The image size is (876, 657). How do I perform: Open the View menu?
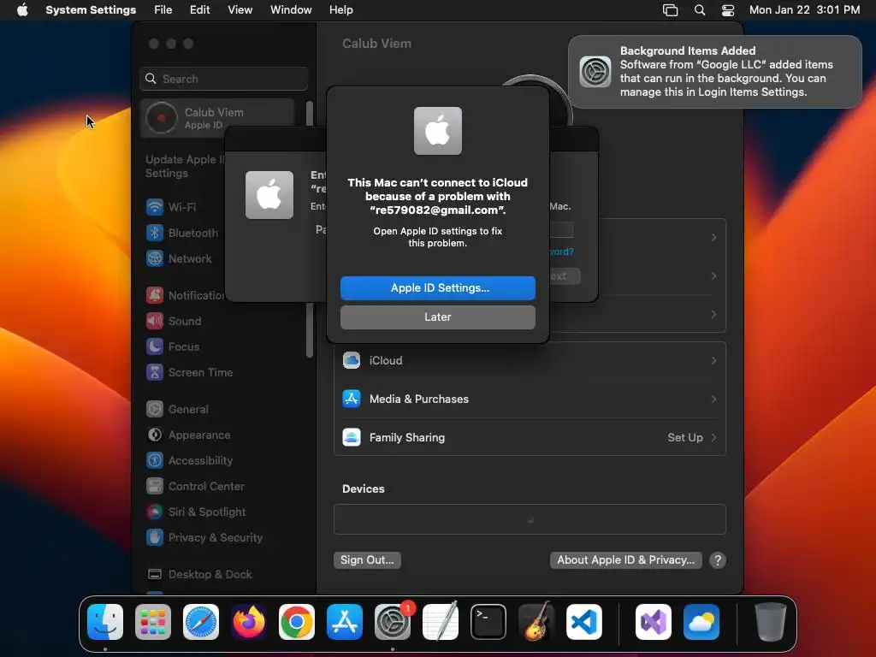[240, 10]
